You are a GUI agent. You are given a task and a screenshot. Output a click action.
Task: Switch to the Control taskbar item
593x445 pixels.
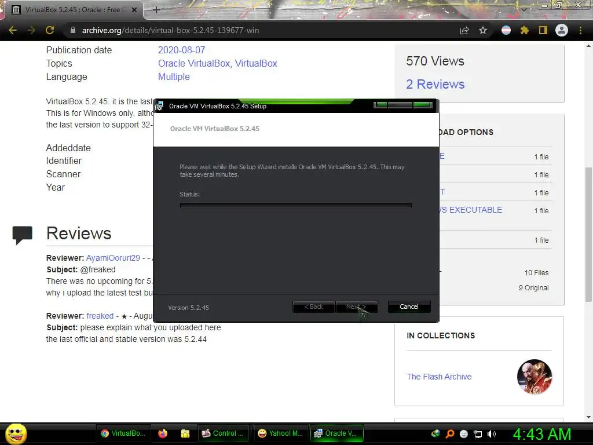[x=223, y=433]
